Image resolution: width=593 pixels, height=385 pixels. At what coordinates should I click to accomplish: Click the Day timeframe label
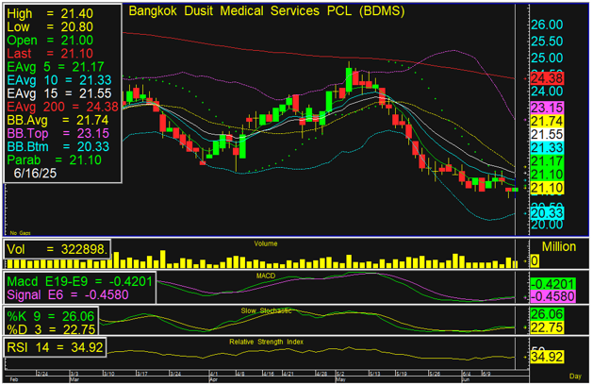point(575,376)
